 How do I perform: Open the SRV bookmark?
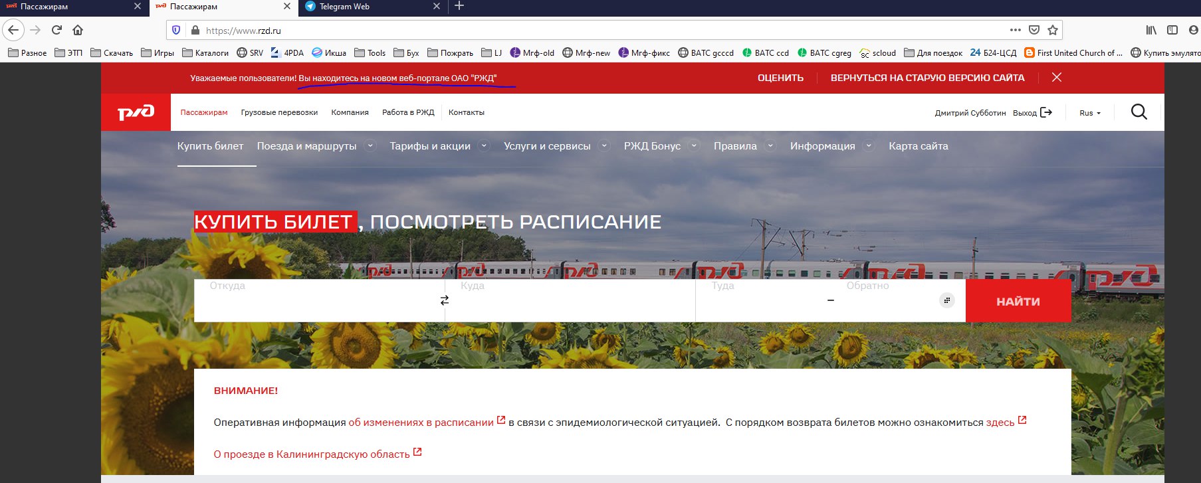point(250,52)
